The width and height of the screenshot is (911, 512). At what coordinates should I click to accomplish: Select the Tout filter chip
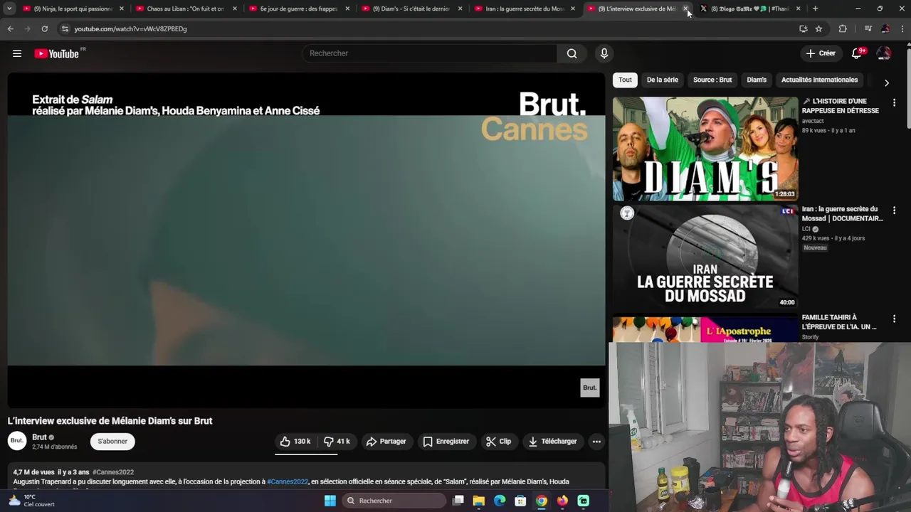[x=625, y=80]
